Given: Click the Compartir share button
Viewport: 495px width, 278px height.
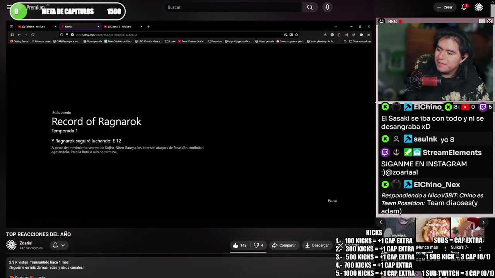Looking at the screenshot, I should [283, 245].
